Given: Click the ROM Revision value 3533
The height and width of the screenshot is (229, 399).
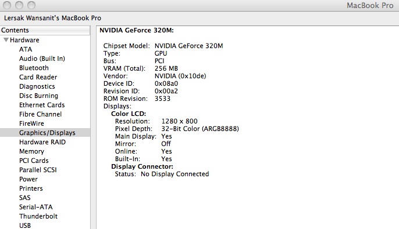Looking at the screenshot, I should coord(162,99).
